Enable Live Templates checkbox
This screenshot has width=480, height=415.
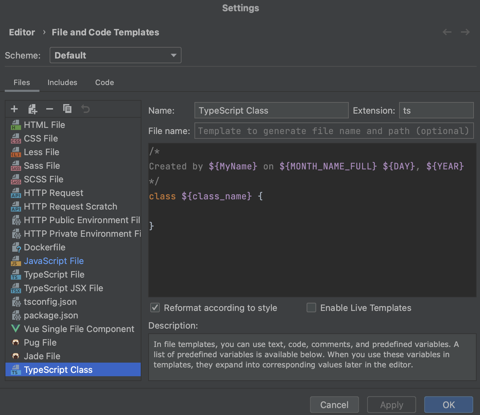(311, 308)
